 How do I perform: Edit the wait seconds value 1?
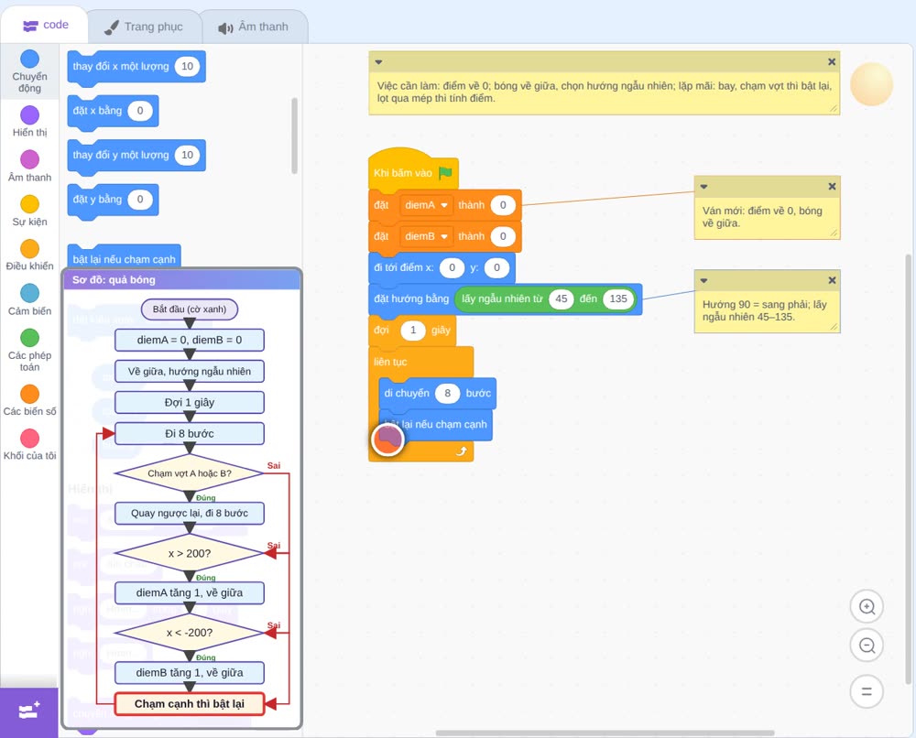coord(413,331)
